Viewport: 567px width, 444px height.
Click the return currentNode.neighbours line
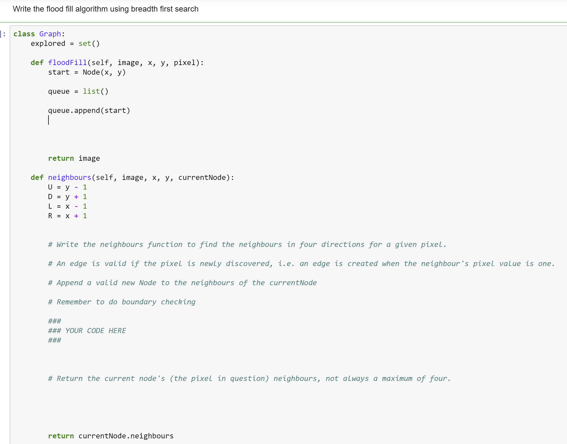[110, 436]
